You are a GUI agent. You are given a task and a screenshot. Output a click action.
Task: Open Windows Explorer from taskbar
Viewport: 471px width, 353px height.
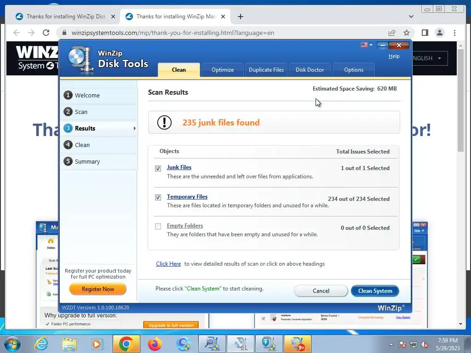coord(69,344)
